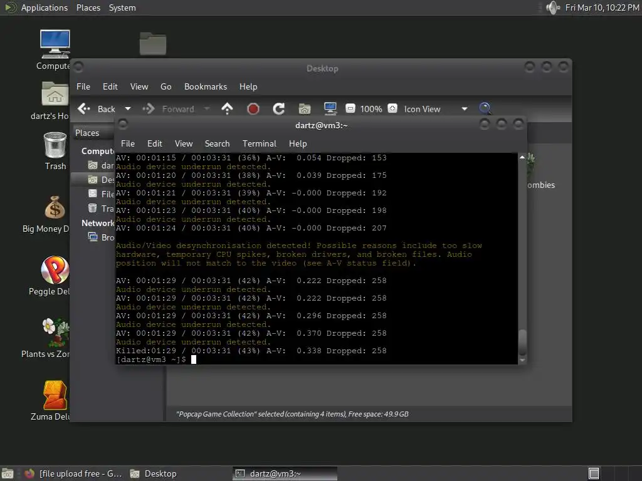Click the Search magnifier icon
Screen dimensions: 642x481
485,109
